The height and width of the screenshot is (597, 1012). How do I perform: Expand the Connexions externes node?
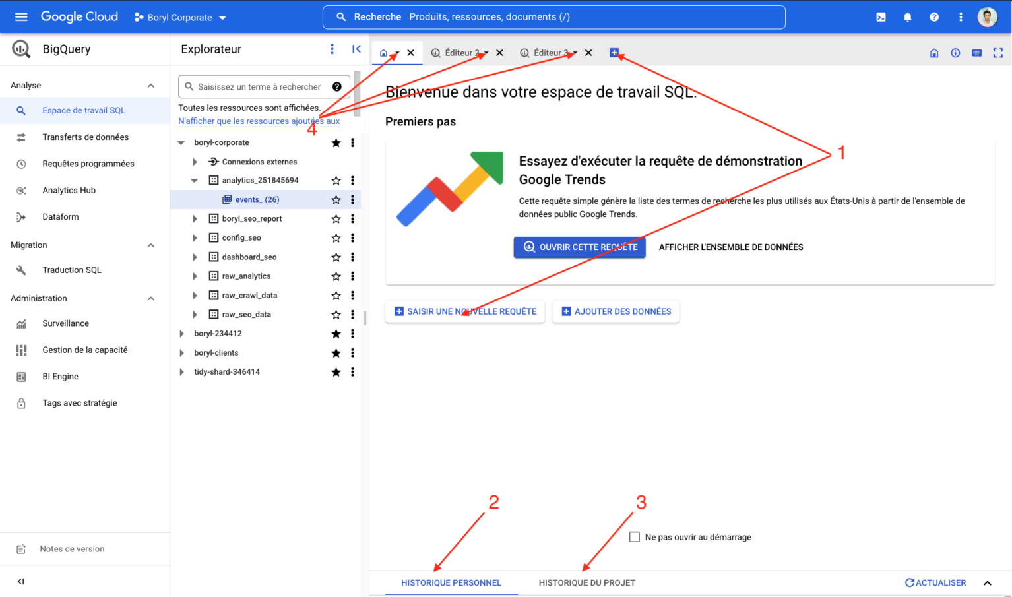(x=195, y=161)
